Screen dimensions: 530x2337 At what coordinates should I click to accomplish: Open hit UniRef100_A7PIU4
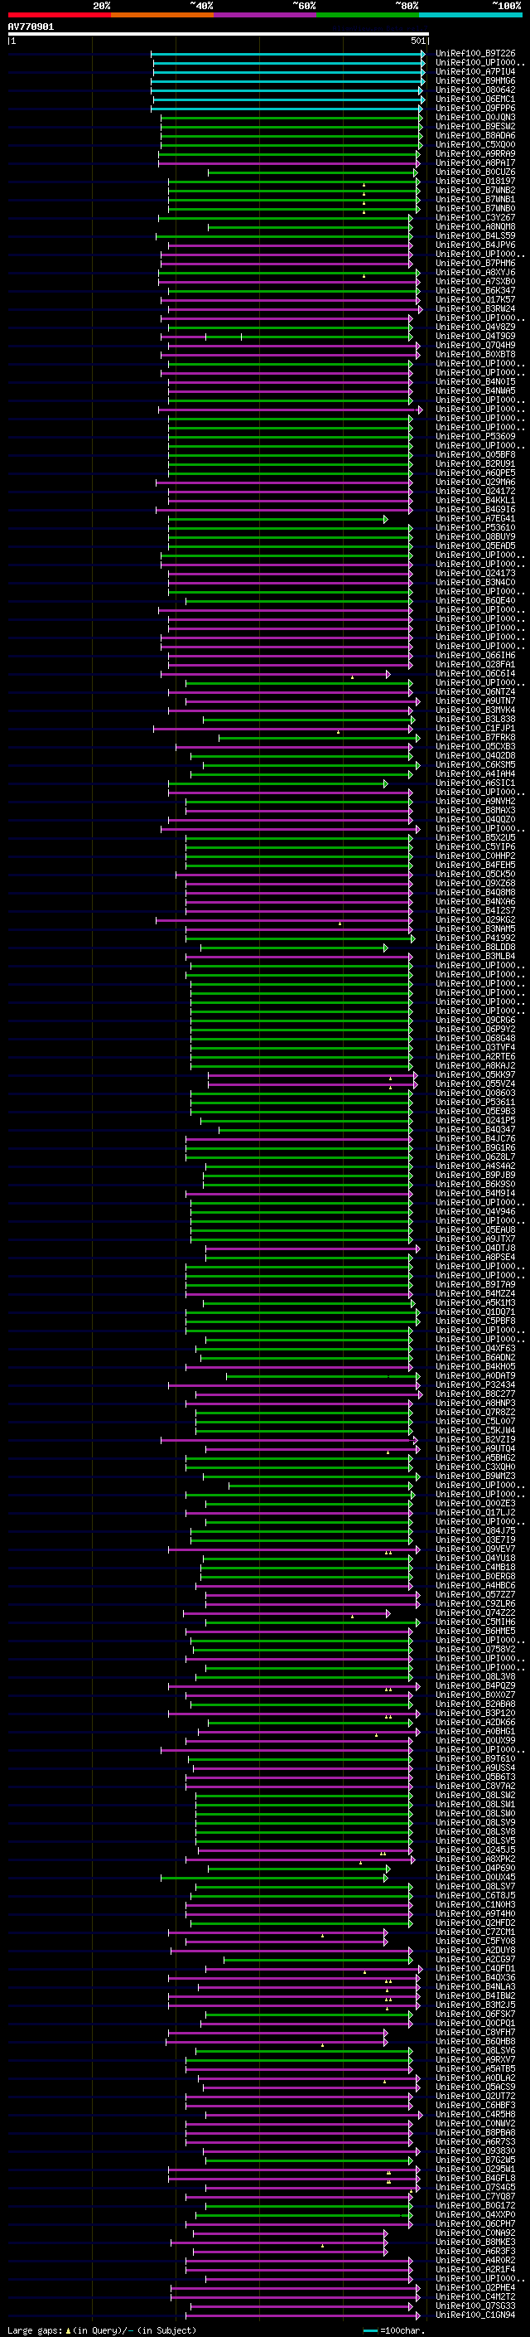475,71
